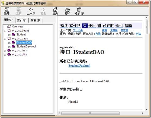The image size is (151, 118).
Task: Go to 主页 (Home) via house icon
Action: pos(55,10)
